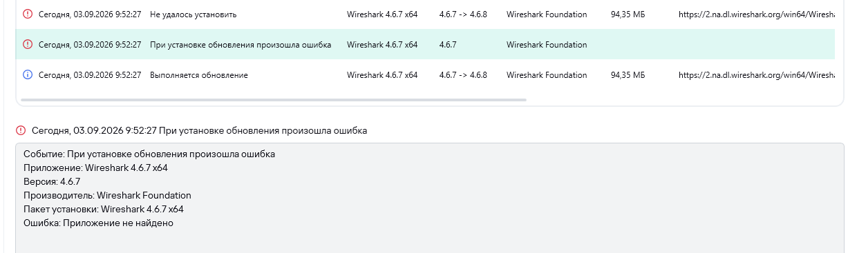The width and height of the screenshot is (848, 253).
Task: Click the horizontal scrollbar under the event list
Action: [x=274, y=100]
